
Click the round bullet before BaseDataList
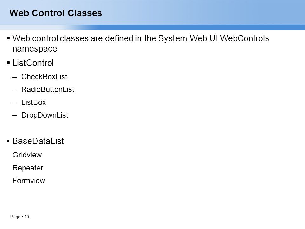pyautogui.click(x=8, y=141)
